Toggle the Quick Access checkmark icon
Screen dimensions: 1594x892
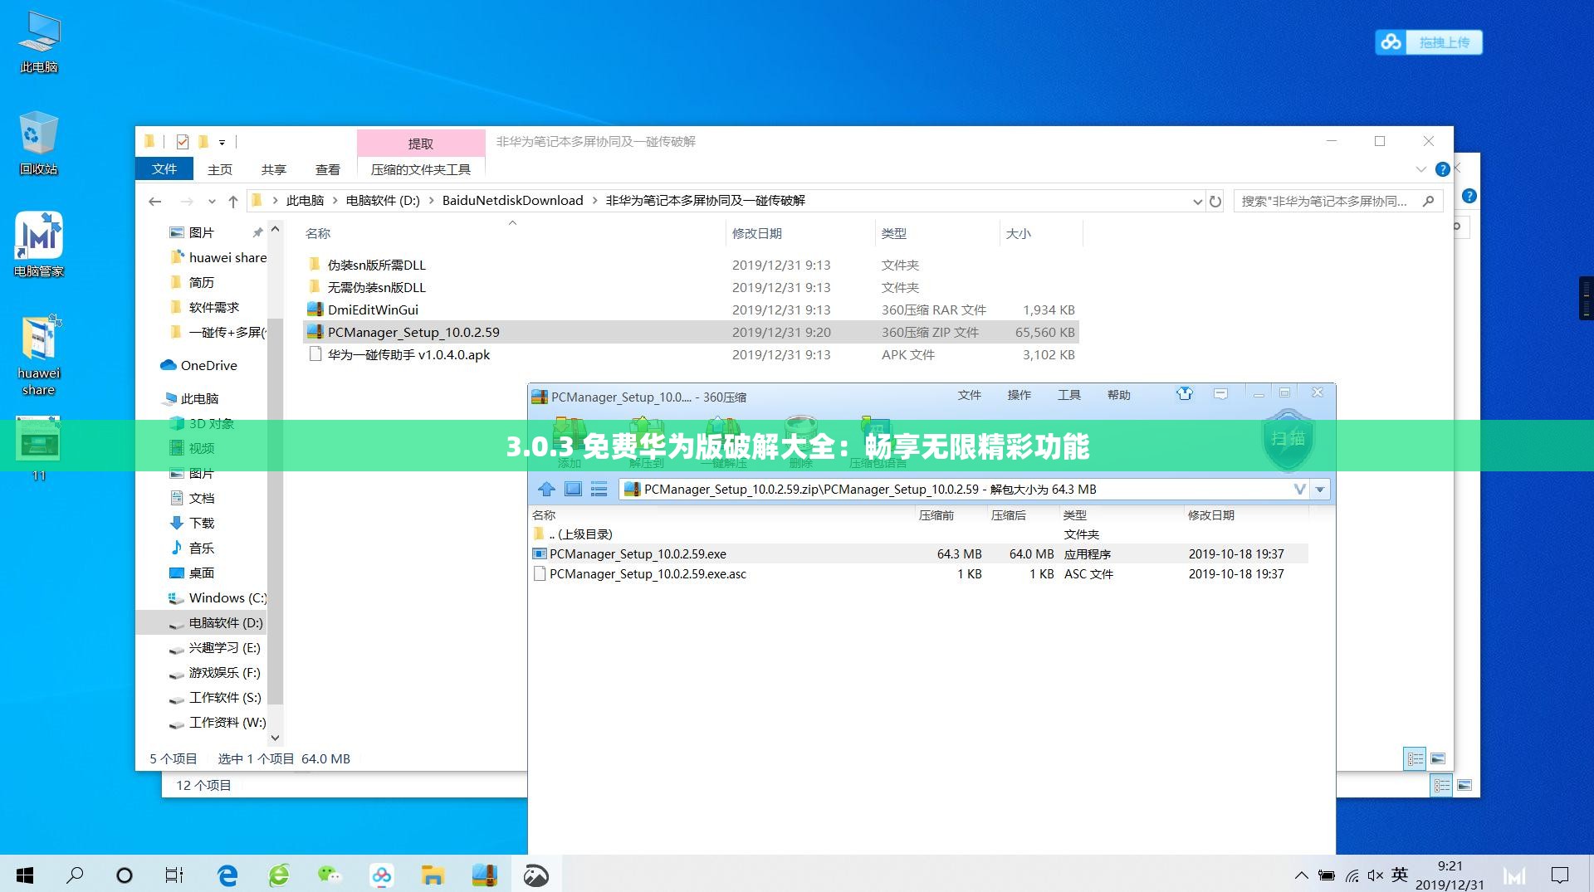183,142
